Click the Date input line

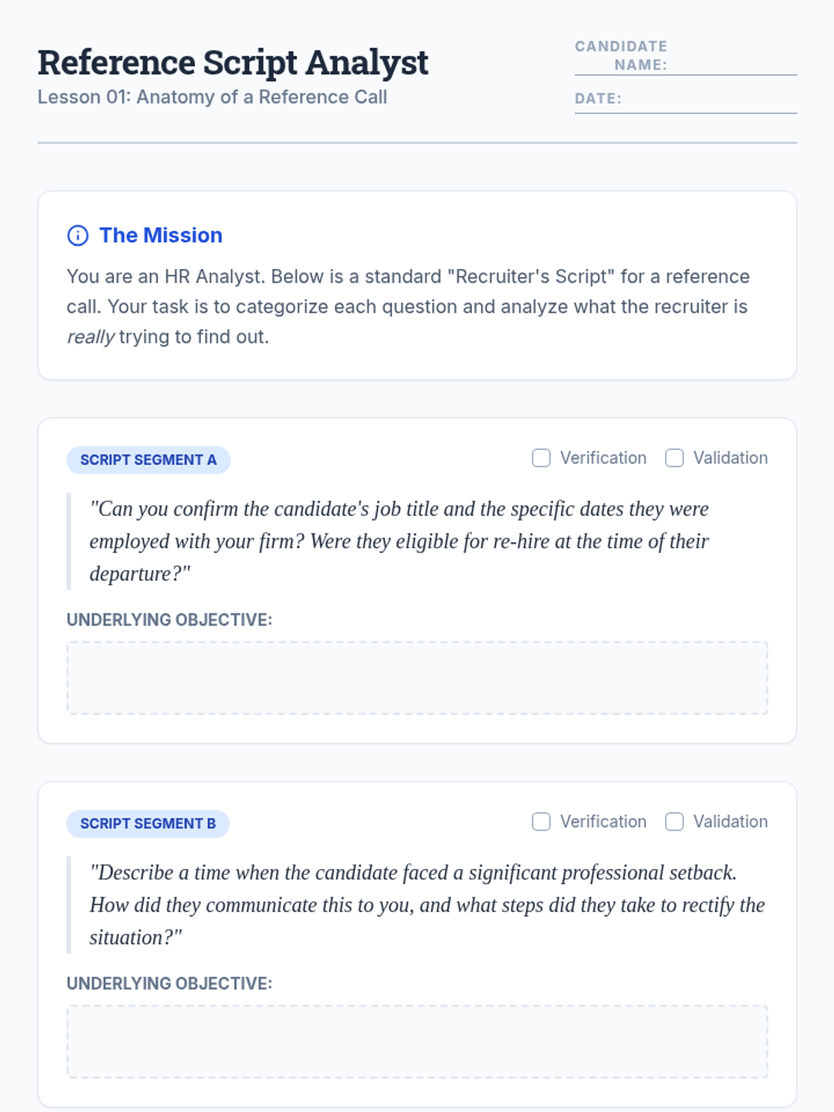[x=709, y=102]
